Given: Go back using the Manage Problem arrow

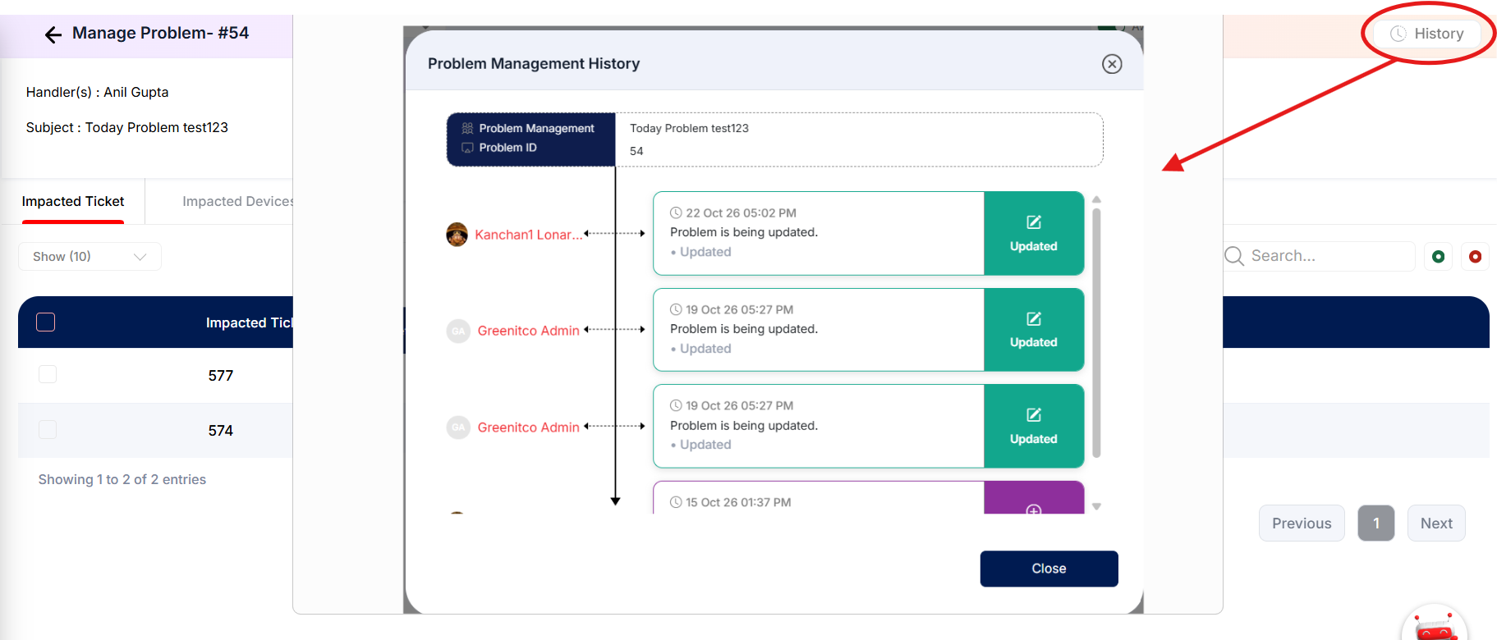Looking at the screenshot, I should pyautogui.click(x=53, y=34).
